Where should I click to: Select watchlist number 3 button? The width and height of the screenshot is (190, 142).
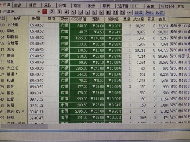pos(59,12)
